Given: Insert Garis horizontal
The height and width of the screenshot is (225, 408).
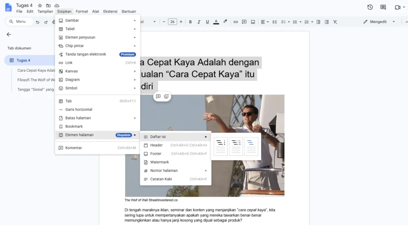Looking at the screenshot, I should coord(98,109).
